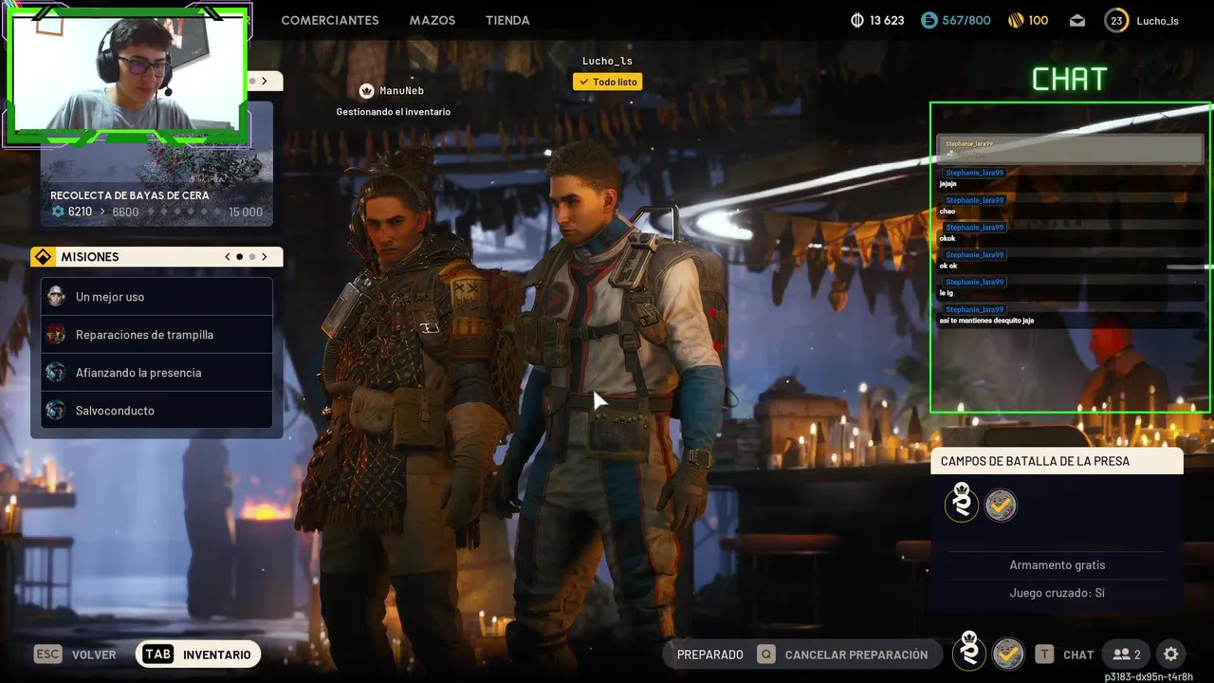
Task: Click the 15 000 final event reward value
Action: (x=246, y=212)
